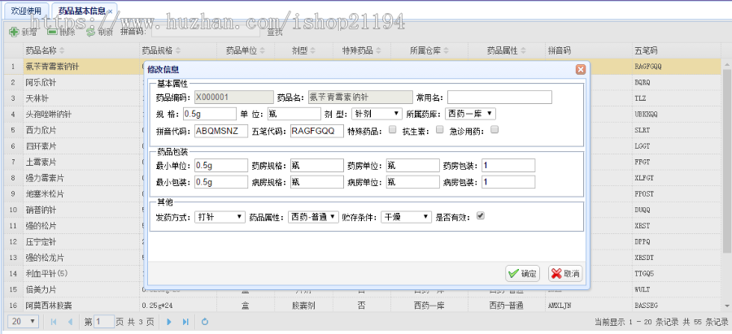This screenshot has width=732, height=334.
Task: Click the Refresh arrows icon in toolbar
Action: pyautogui.click(x=90, y=33)
